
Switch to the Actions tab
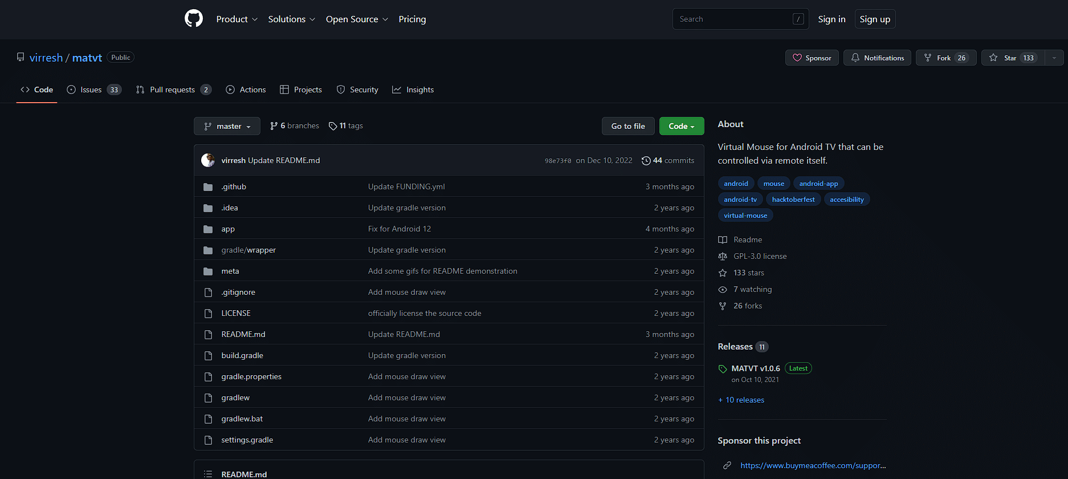246,90
